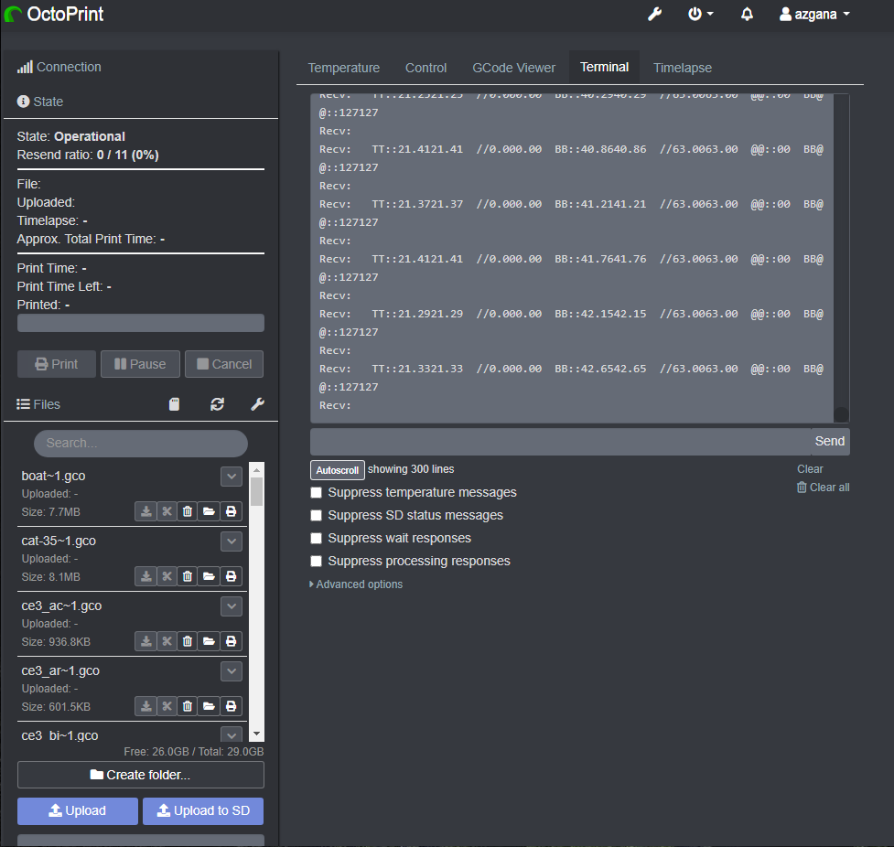Print the cat-35~1.gco file
The image size is (894, 847).
[231, 577]
